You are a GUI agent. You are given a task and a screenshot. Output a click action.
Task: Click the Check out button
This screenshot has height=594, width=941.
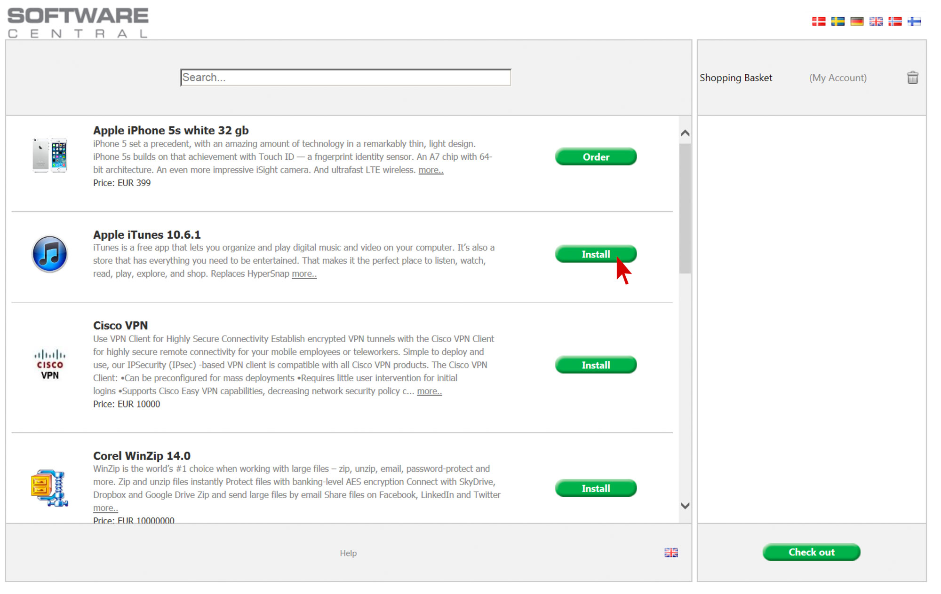point(812,552)
